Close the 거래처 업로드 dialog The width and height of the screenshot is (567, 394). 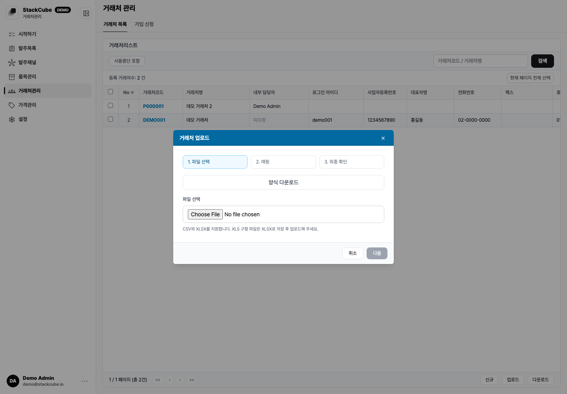pos(383,138)
